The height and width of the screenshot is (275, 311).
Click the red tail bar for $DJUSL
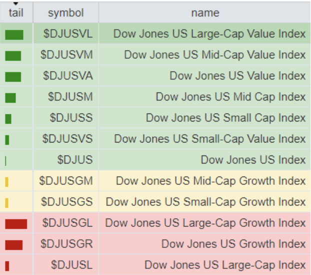[x=7, y=265]
